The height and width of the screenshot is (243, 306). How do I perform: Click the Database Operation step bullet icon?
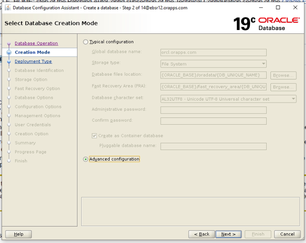tap(9, 44)
